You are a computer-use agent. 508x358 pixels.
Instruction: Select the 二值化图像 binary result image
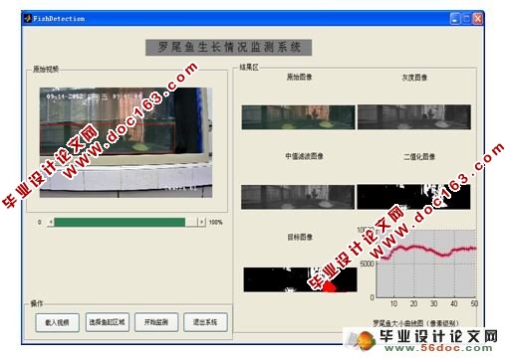[413, 197]
